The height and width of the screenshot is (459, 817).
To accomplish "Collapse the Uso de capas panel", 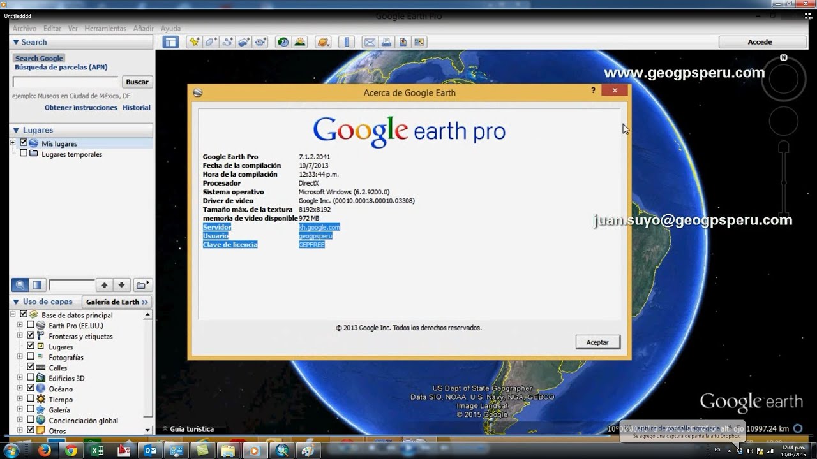I will pos(15,302).
